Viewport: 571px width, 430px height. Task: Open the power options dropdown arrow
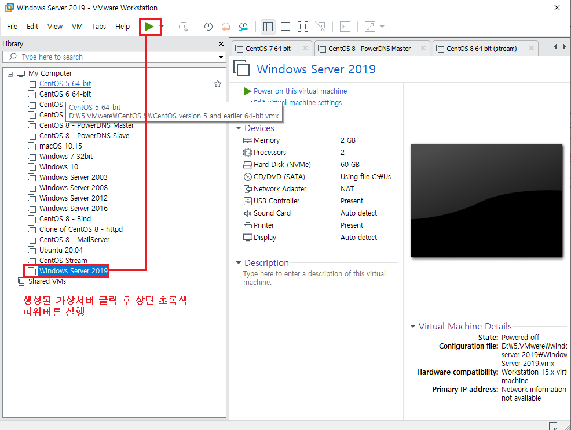tap(162, 27)
